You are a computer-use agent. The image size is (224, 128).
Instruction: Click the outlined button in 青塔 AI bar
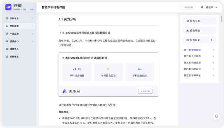point(145,91)
